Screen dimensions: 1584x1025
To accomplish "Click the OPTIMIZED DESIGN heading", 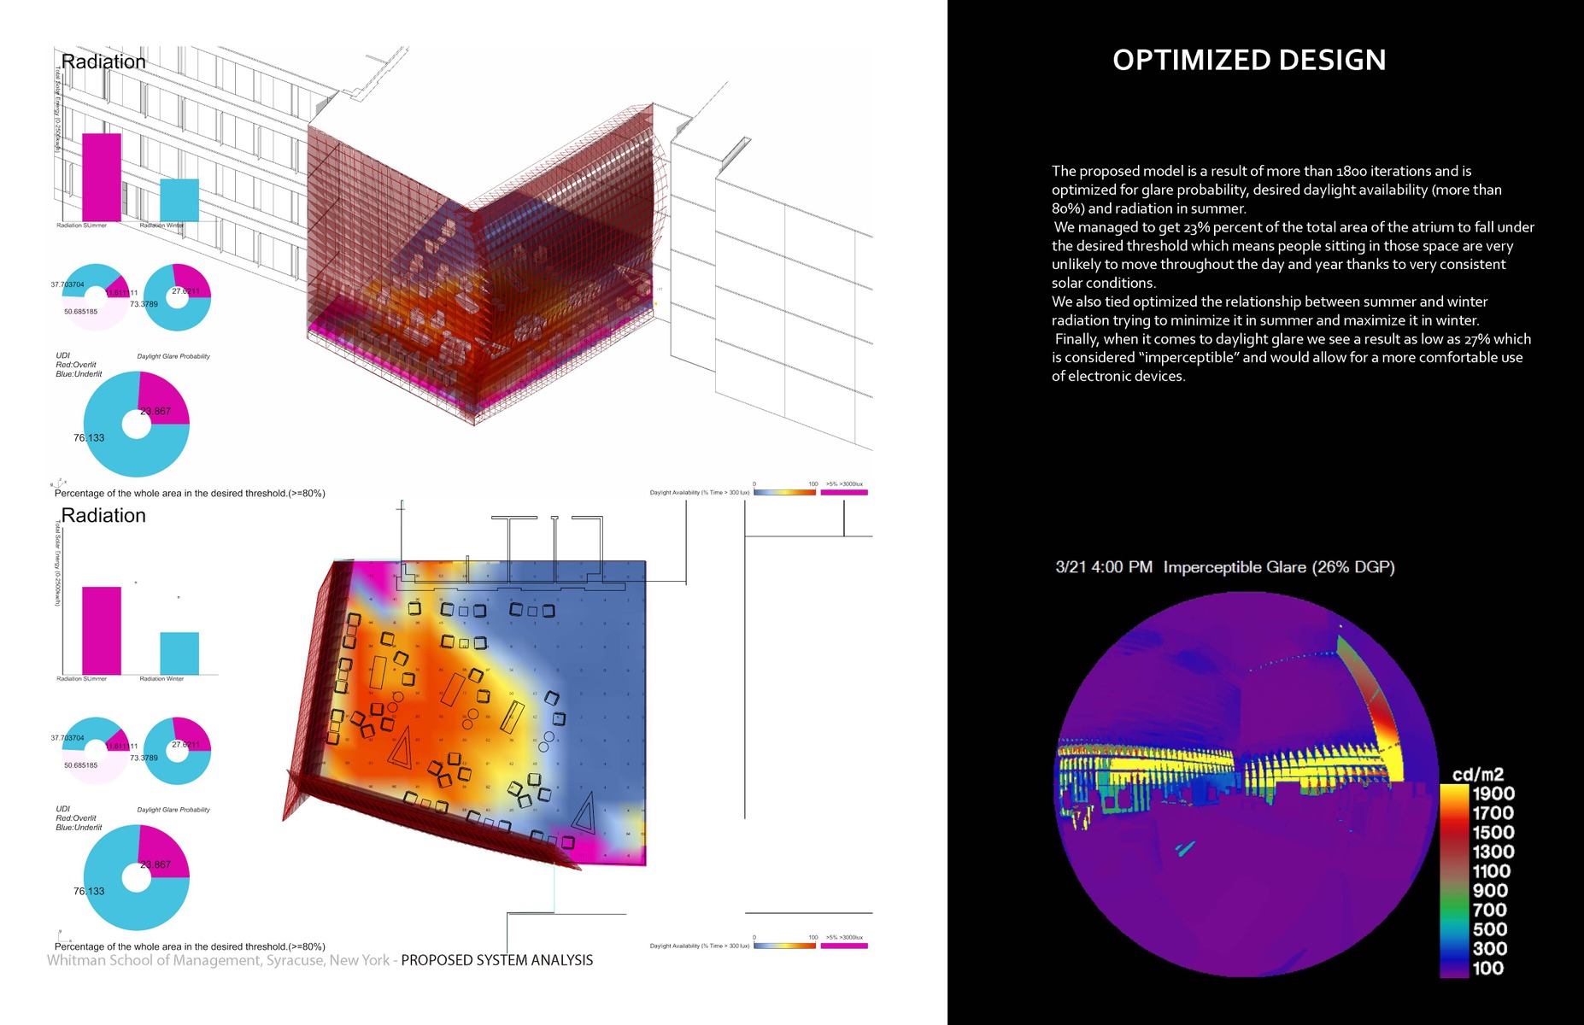I will (x=1248, y=61).
